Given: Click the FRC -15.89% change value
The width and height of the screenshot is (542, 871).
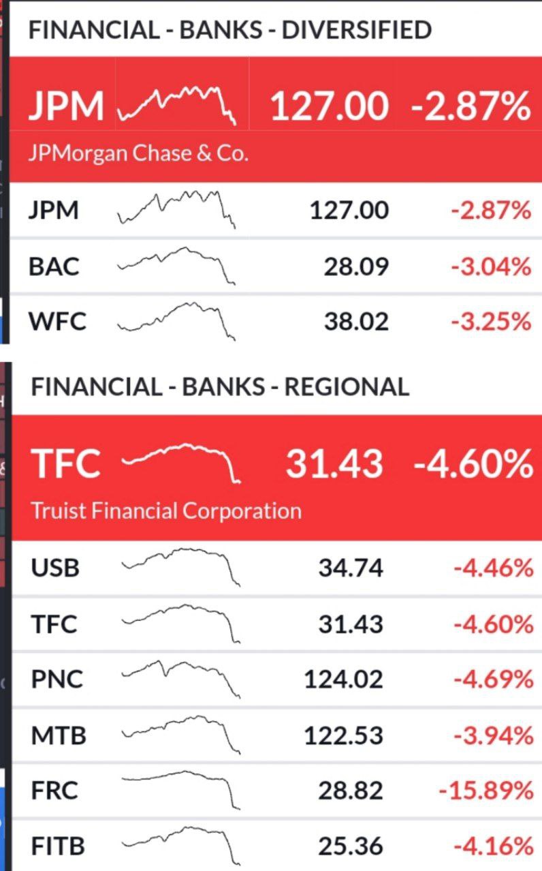Looking at the screenshot, I should click(485, 791).
